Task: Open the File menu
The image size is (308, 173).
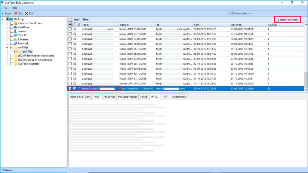Action: tap(5, 8)
